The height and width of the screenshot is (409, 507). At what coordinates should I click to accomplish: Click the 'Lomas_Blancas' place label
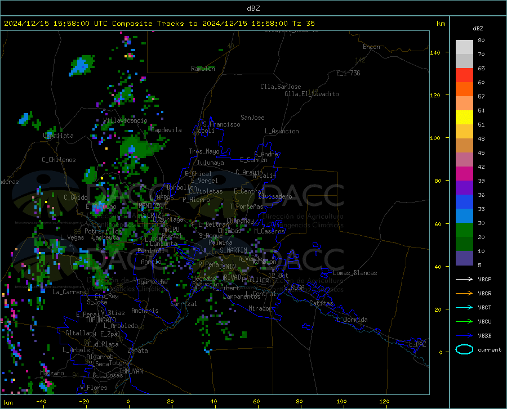tap(355, 273)
